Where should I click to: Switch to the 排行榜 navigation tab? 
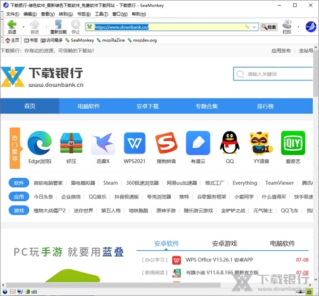coord(265,106)
